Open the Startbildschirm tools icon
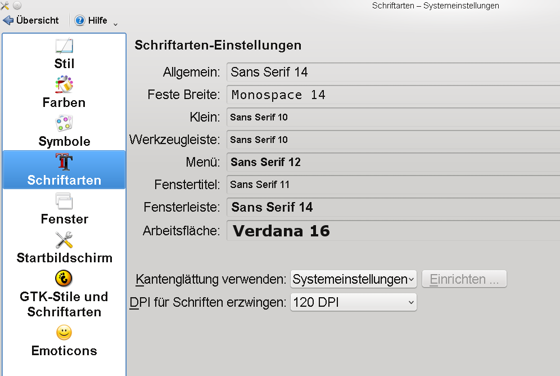 (x=64, y=240)
